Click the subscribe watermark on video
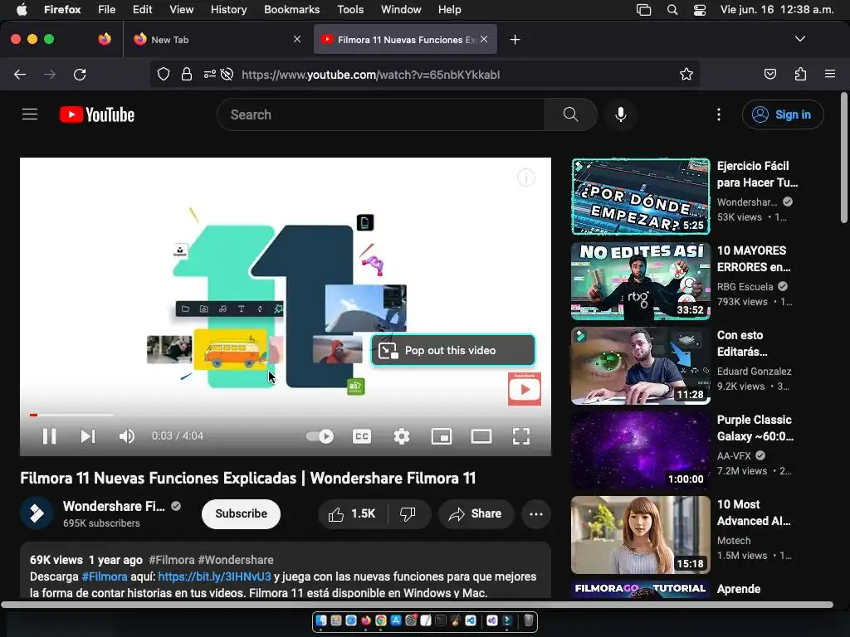The width and height of the screenshot is (850, 637). tap(525, 388)
